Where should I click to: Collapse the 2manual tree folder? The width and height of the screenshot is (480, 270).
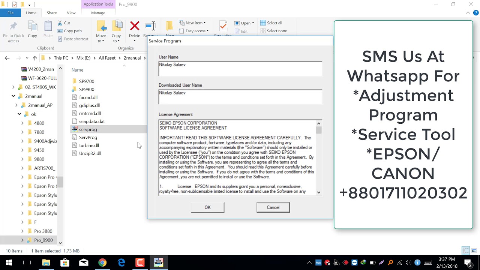coord(13,96)
